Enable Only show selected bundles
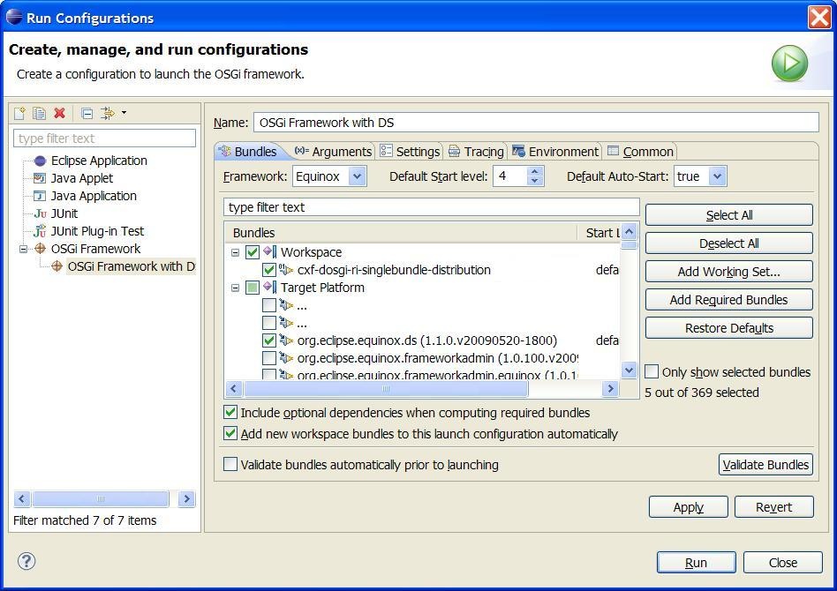 click(x=652, y=372)
